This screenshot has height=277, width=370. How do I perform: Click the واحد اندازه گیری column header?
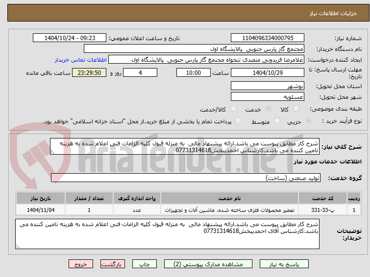point(137,198)
